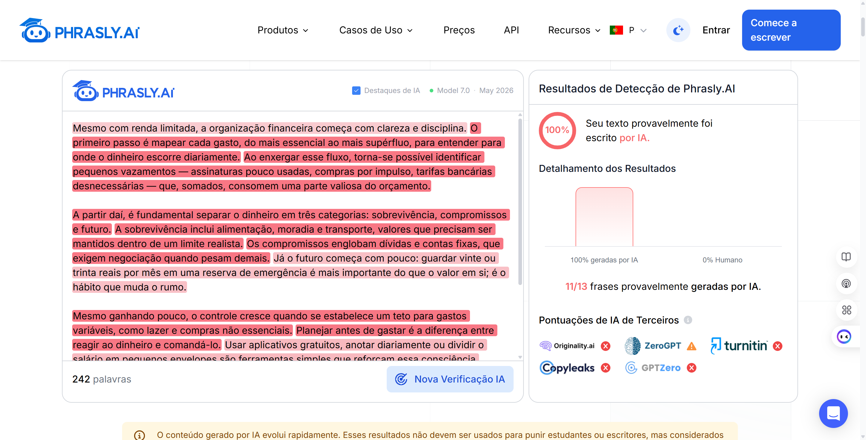
Task: Open the Produtos dropdown menu
Action: click(x=283, y=30)
